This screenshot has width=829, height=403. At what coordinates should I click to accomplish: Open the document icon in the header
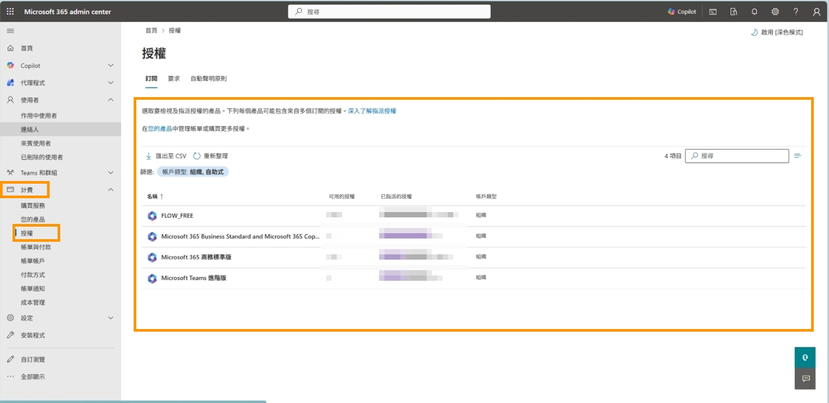point(734,12)
